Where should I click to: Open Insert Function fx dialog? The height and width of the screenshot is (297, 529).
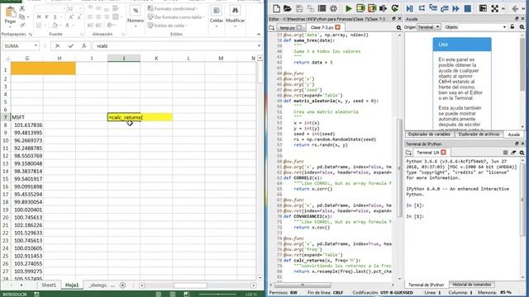(84, 46)
